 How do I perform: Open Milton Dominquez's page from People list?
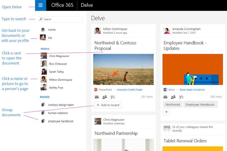click(61, 80)
